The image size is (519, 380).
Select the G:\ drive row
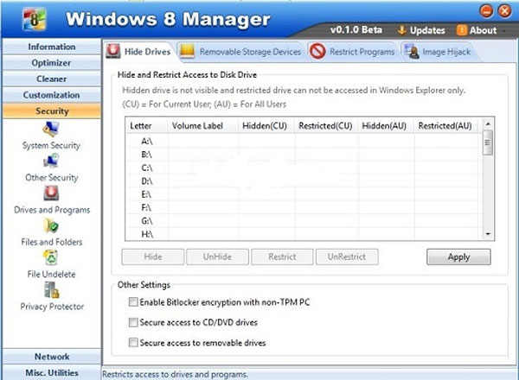303,221
